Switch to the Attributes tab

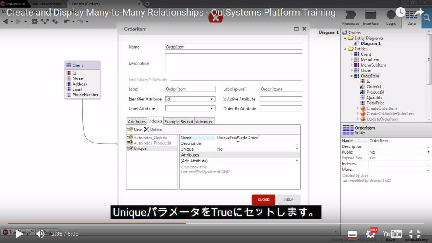pyautogui.click(x=136, y=121)
